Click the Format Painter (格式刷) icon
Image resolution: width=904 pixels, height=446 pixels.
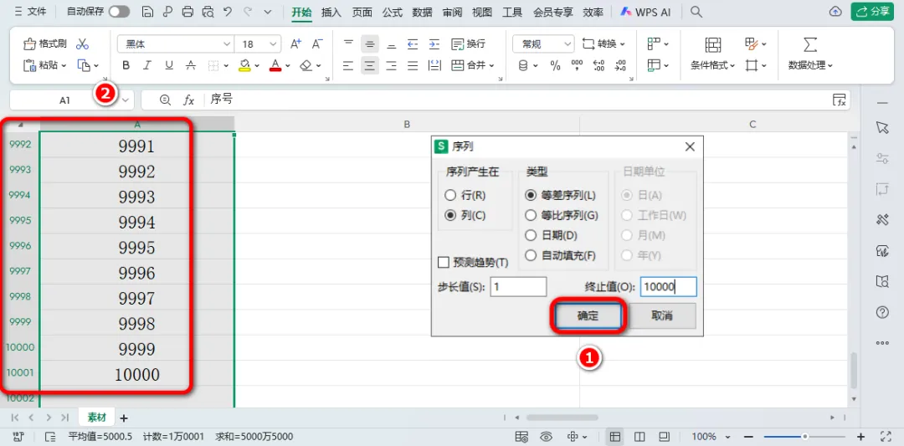pyautogui.click(x=29, y=44)
